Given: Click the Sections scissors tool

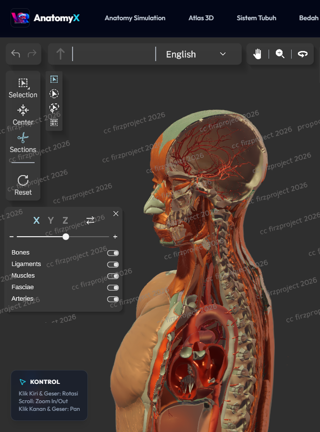Looking at the screenshot, I should tap(23, 143).
